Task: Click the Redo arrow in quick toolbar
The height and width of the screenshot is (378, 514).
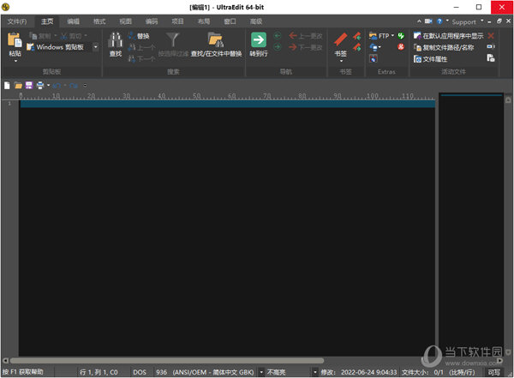Action: tap(74, 86)
